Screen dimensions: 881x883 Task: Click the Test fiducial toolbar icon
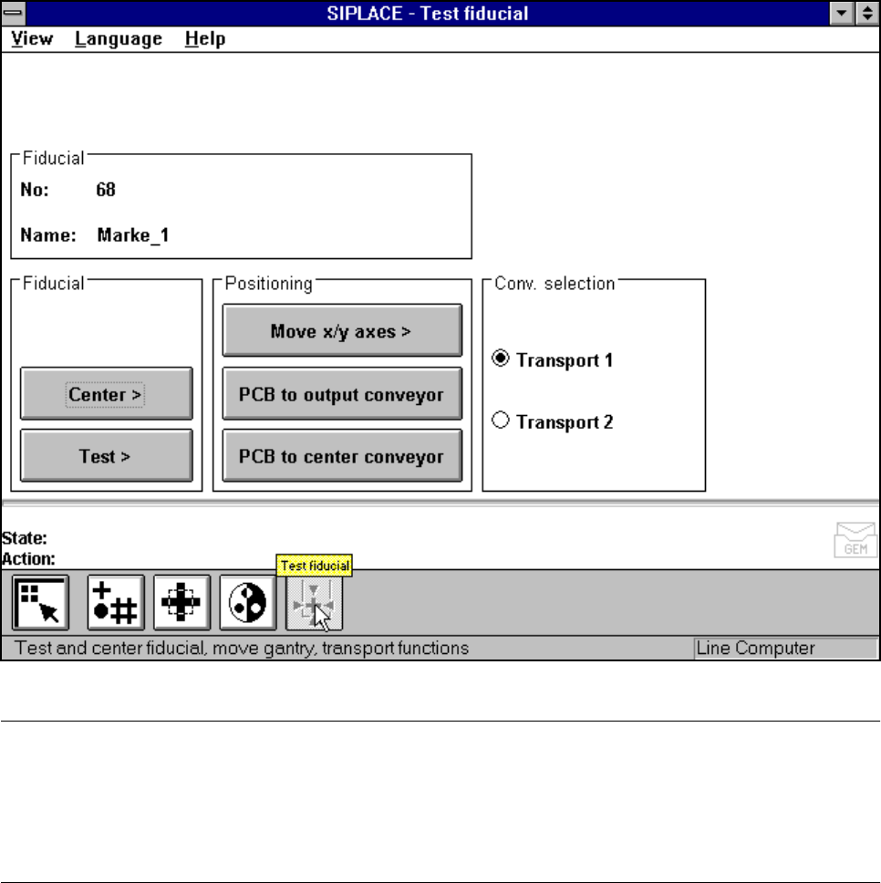tap(314, 603)
